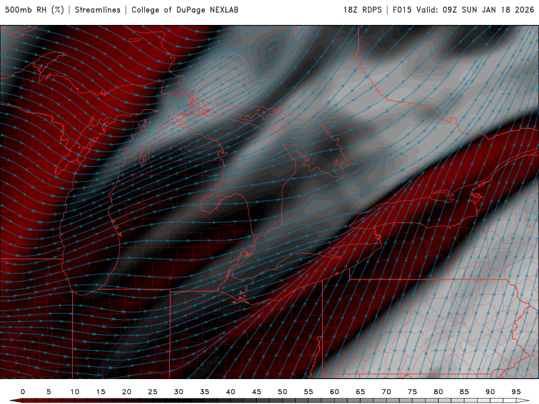Click the 'F015' forecast hour text
This screenshot has width=539, height=404.
point(402,10)
